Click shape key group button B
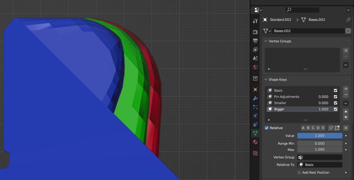 pyautogui.click(x=308, y=128)
